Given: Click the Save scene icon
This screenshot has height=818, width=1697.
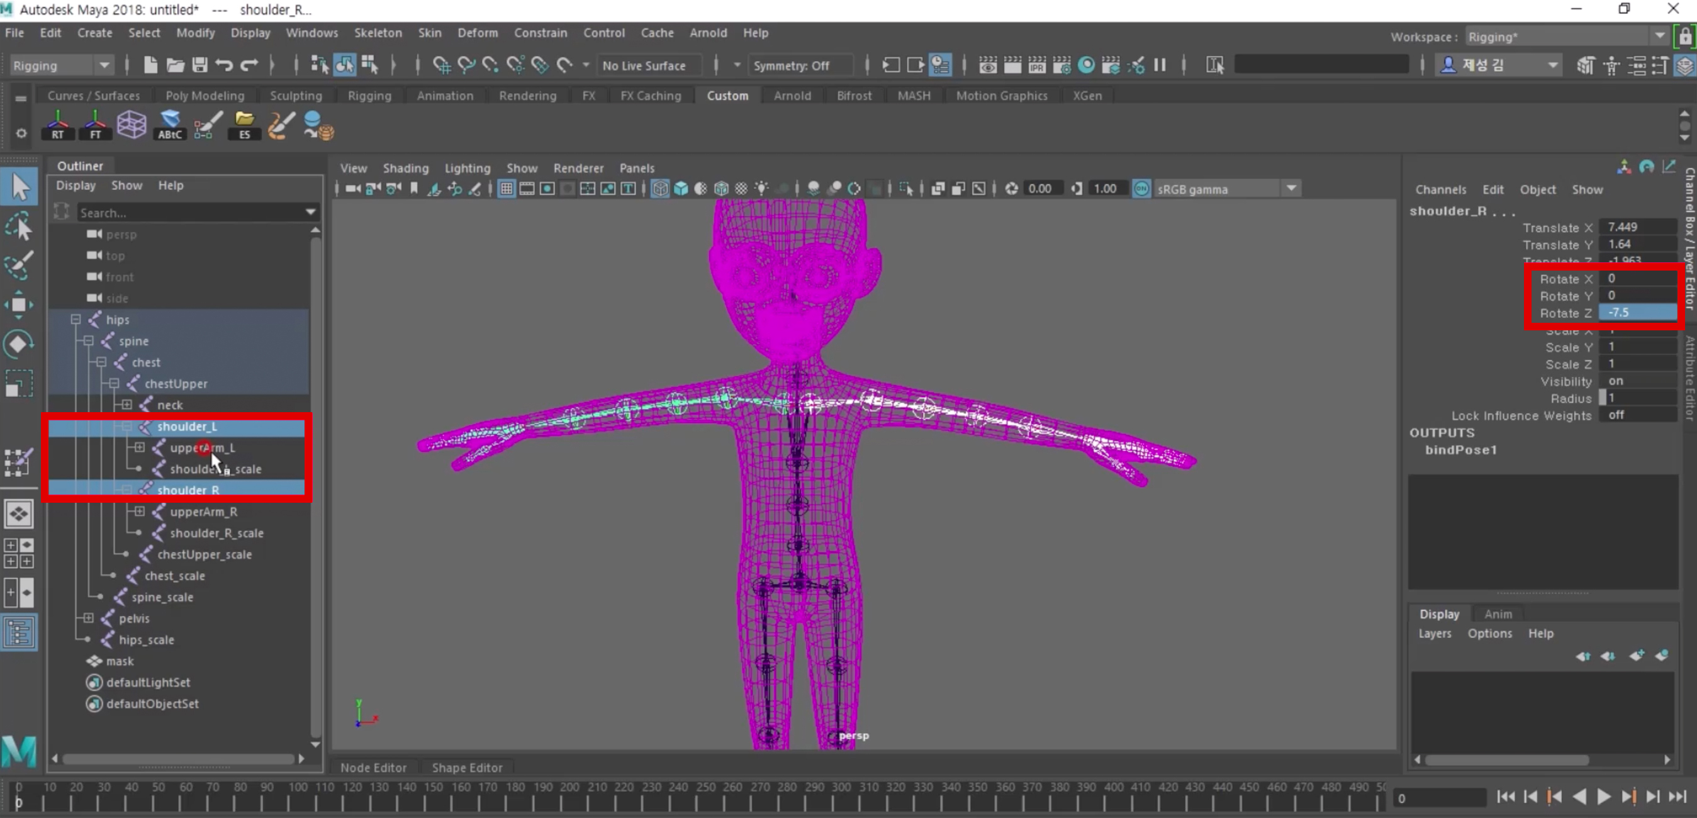Looking at the screenshot, I should (x=199, y=65).
